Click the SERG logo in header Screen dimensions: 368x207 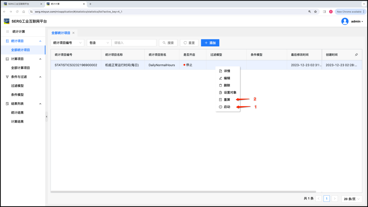(6, 21)
